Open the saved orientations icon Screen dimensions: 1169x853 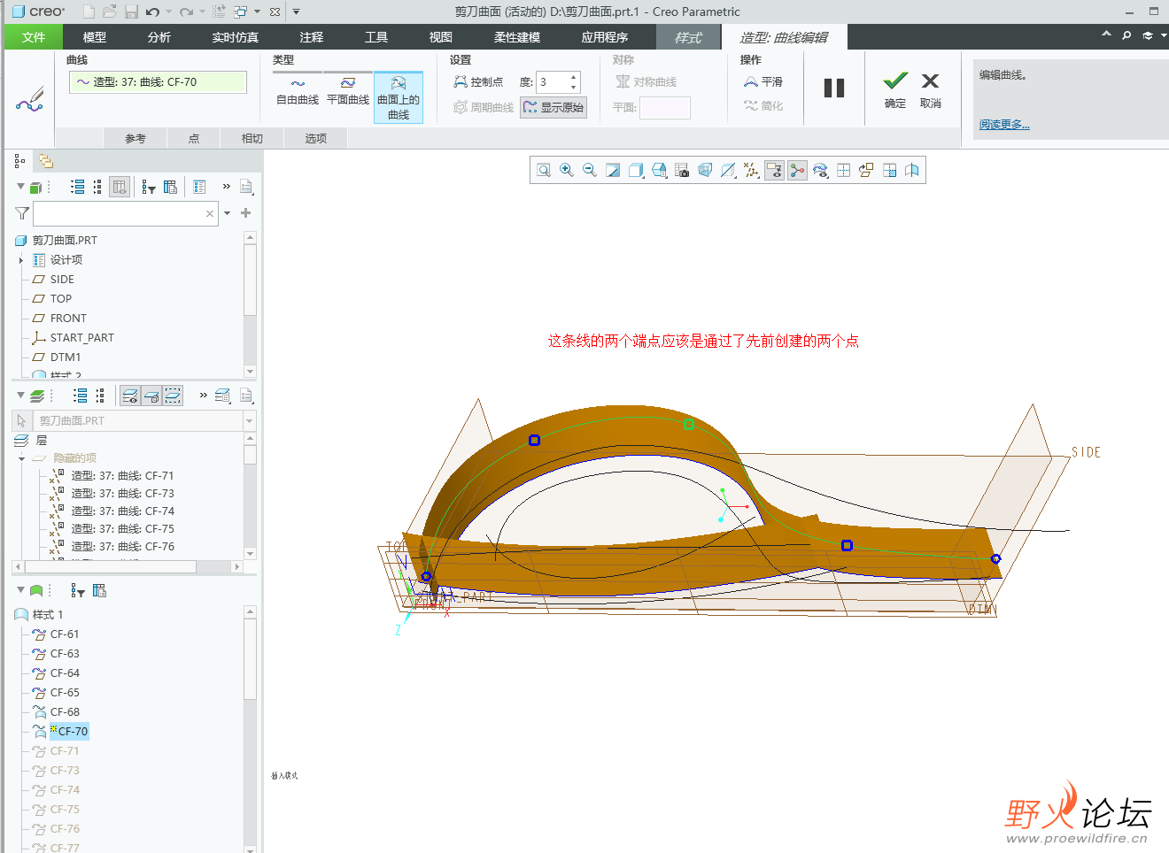(x=659, y=170)
